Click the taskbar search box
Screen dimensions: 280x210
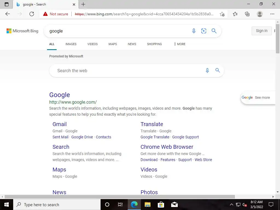pos(57,205)
